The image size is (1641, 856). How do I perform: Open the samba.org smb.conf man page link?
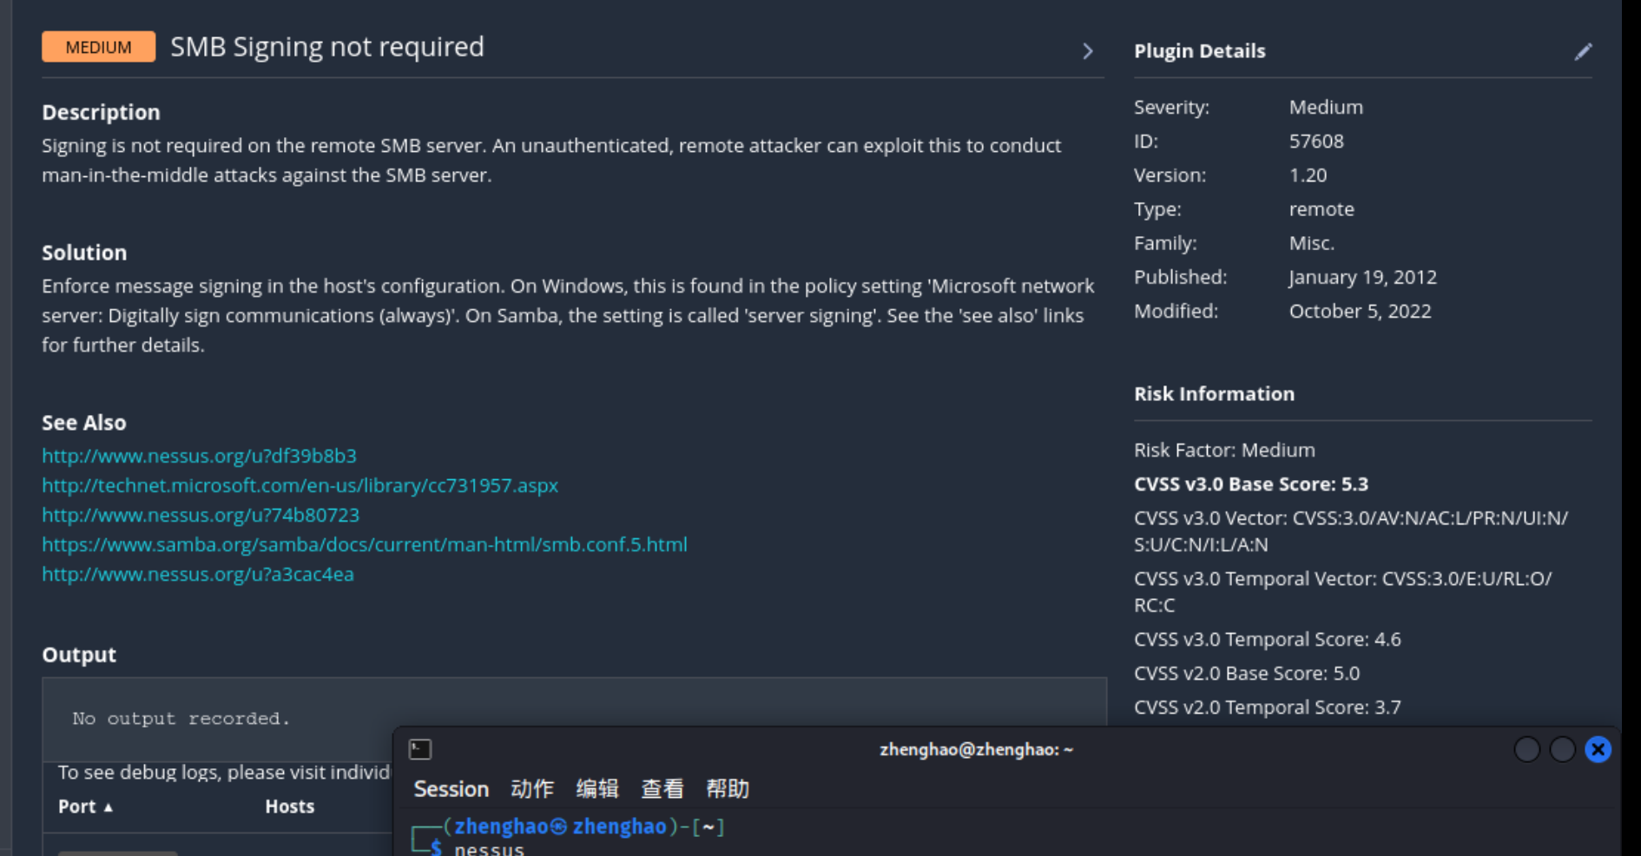coord(365,544)
